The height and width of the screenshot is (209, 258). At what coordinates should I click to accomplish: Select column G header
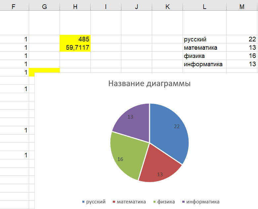[44, 7]
